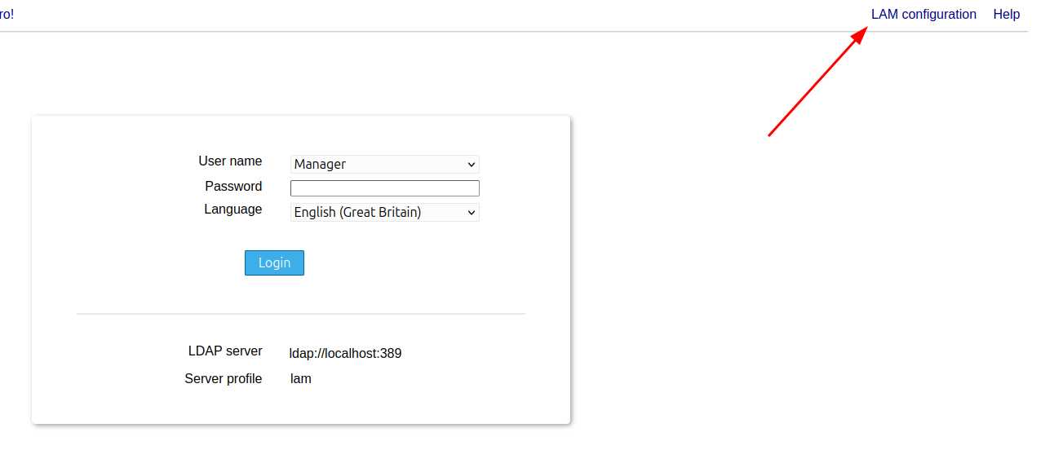
Task: Click the partially visible link at top left
Action: (x=7, y=15)
